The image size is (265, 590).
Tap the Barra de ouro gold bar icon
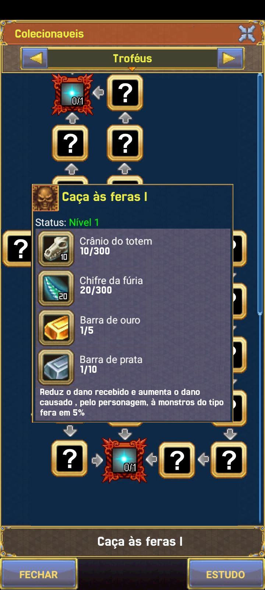[56, 328]
